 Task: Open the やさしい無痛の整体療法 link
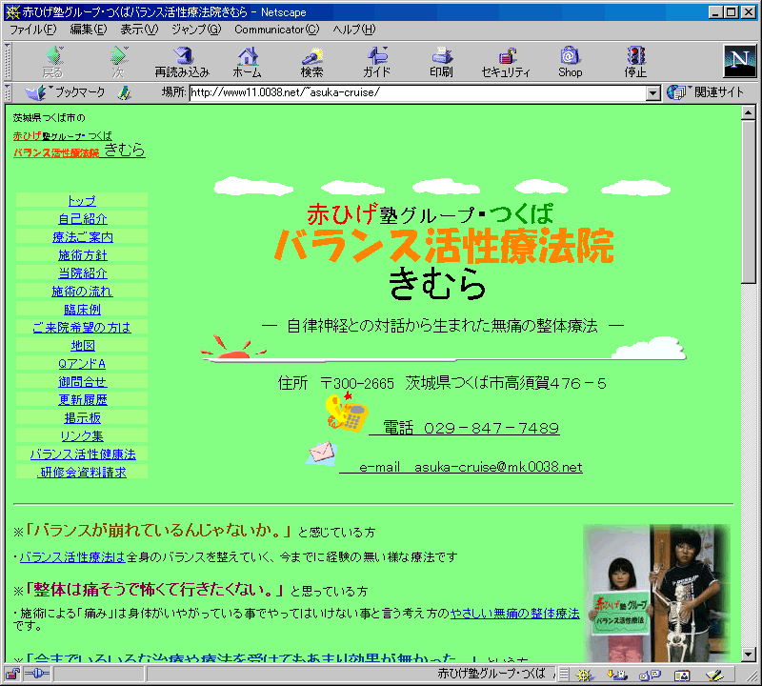[x=515, y=614]
